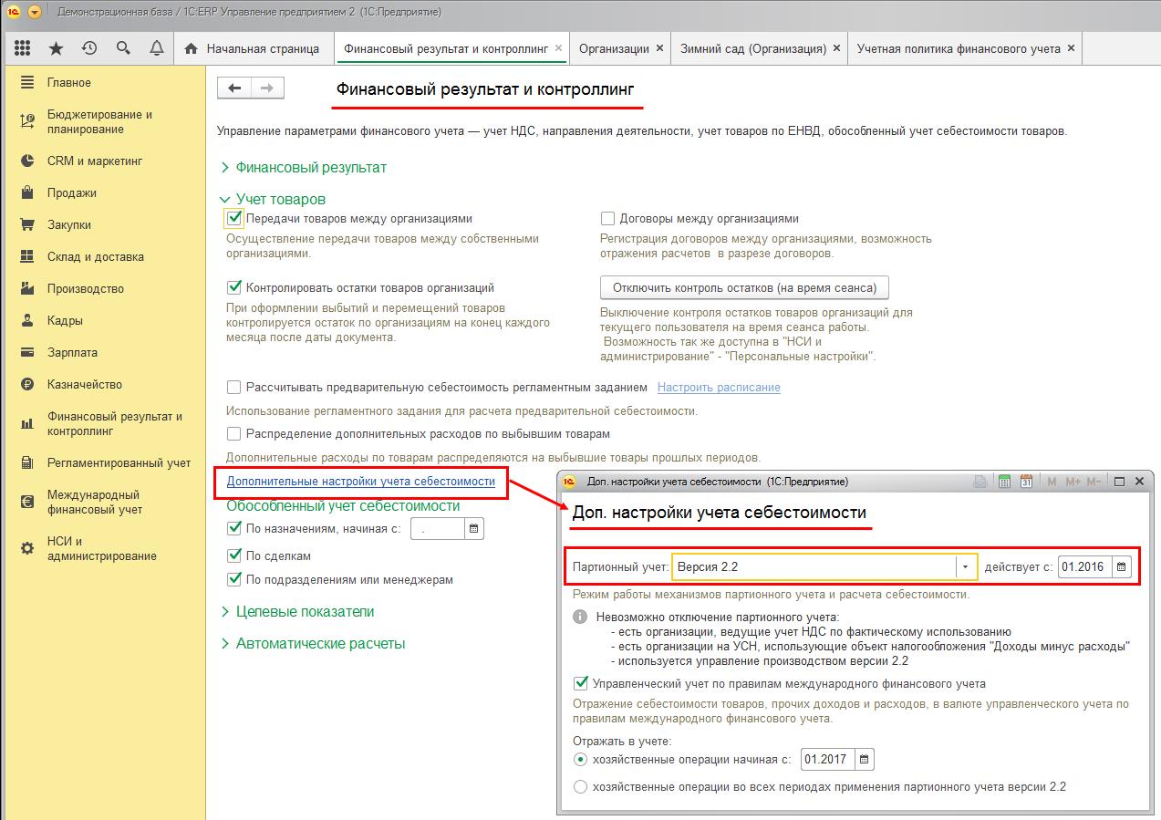Image resolution: width=1161 pixels, height=820 pixels.
Task: Select radio 'хозяйственные операции во всех периодах'
Action: tap(580, 786)
